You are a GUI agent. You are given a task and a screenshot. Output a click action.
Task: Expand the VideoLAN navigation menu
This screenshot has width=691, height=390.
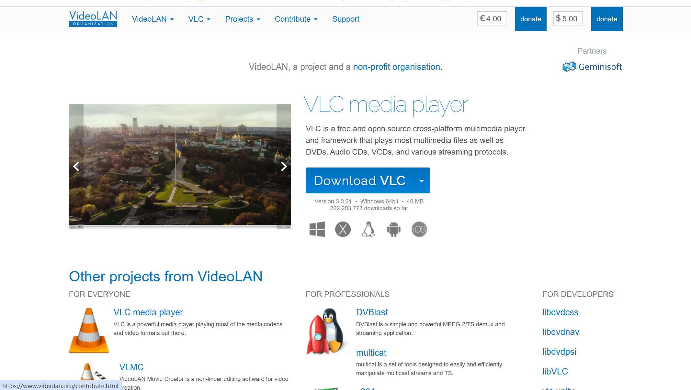153,19
